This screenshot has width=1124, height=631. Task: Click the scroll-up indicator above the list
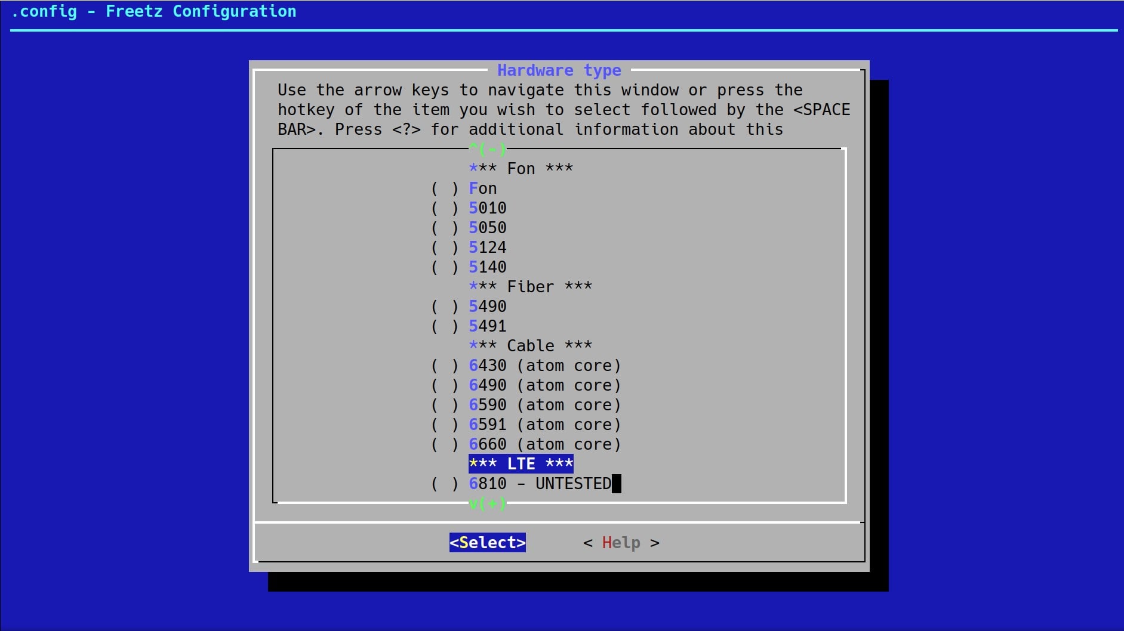[487, 149]
